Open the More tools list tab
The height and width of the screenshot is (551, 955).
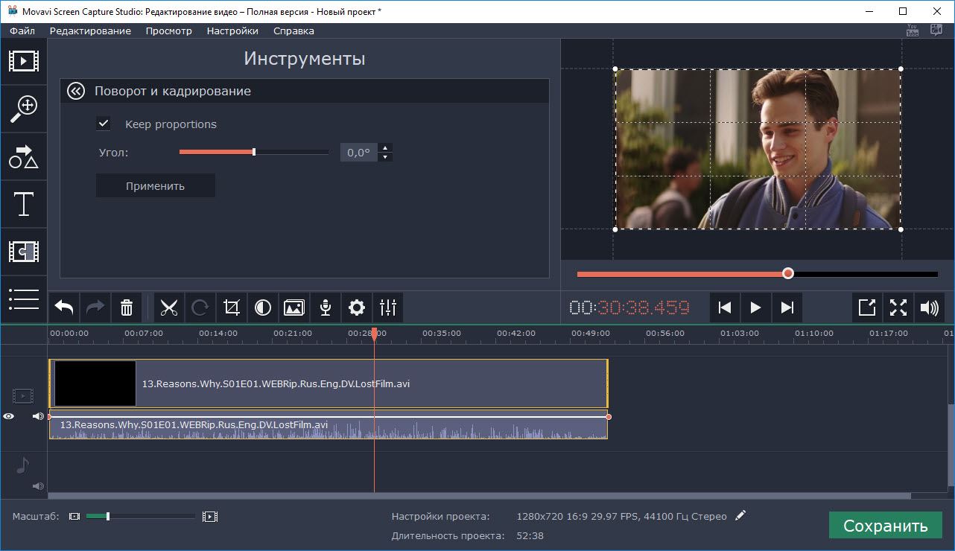(x=23, y=299)
